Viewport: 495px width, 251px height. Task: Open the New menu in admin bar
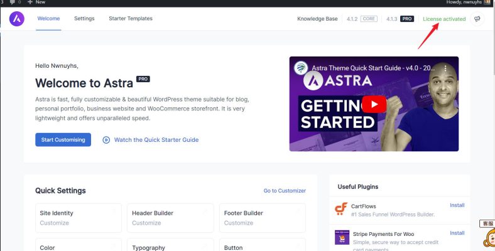pyautogui.click(x=36, y=3)
